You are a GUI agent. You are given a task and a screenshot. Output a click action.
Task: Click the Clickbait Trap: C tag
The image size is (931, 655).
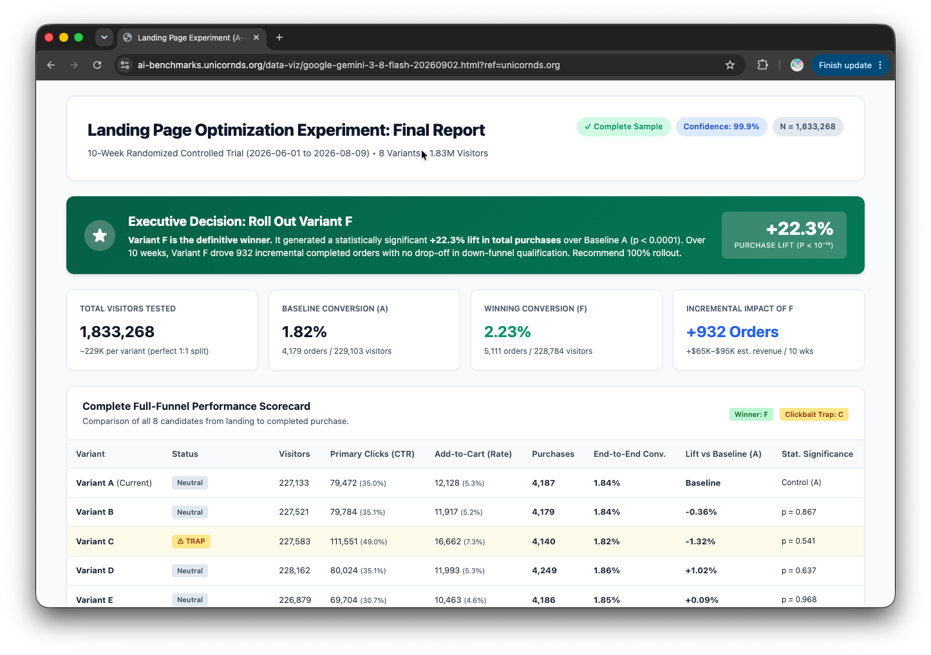pyautogui.click(x=814, y=414)
